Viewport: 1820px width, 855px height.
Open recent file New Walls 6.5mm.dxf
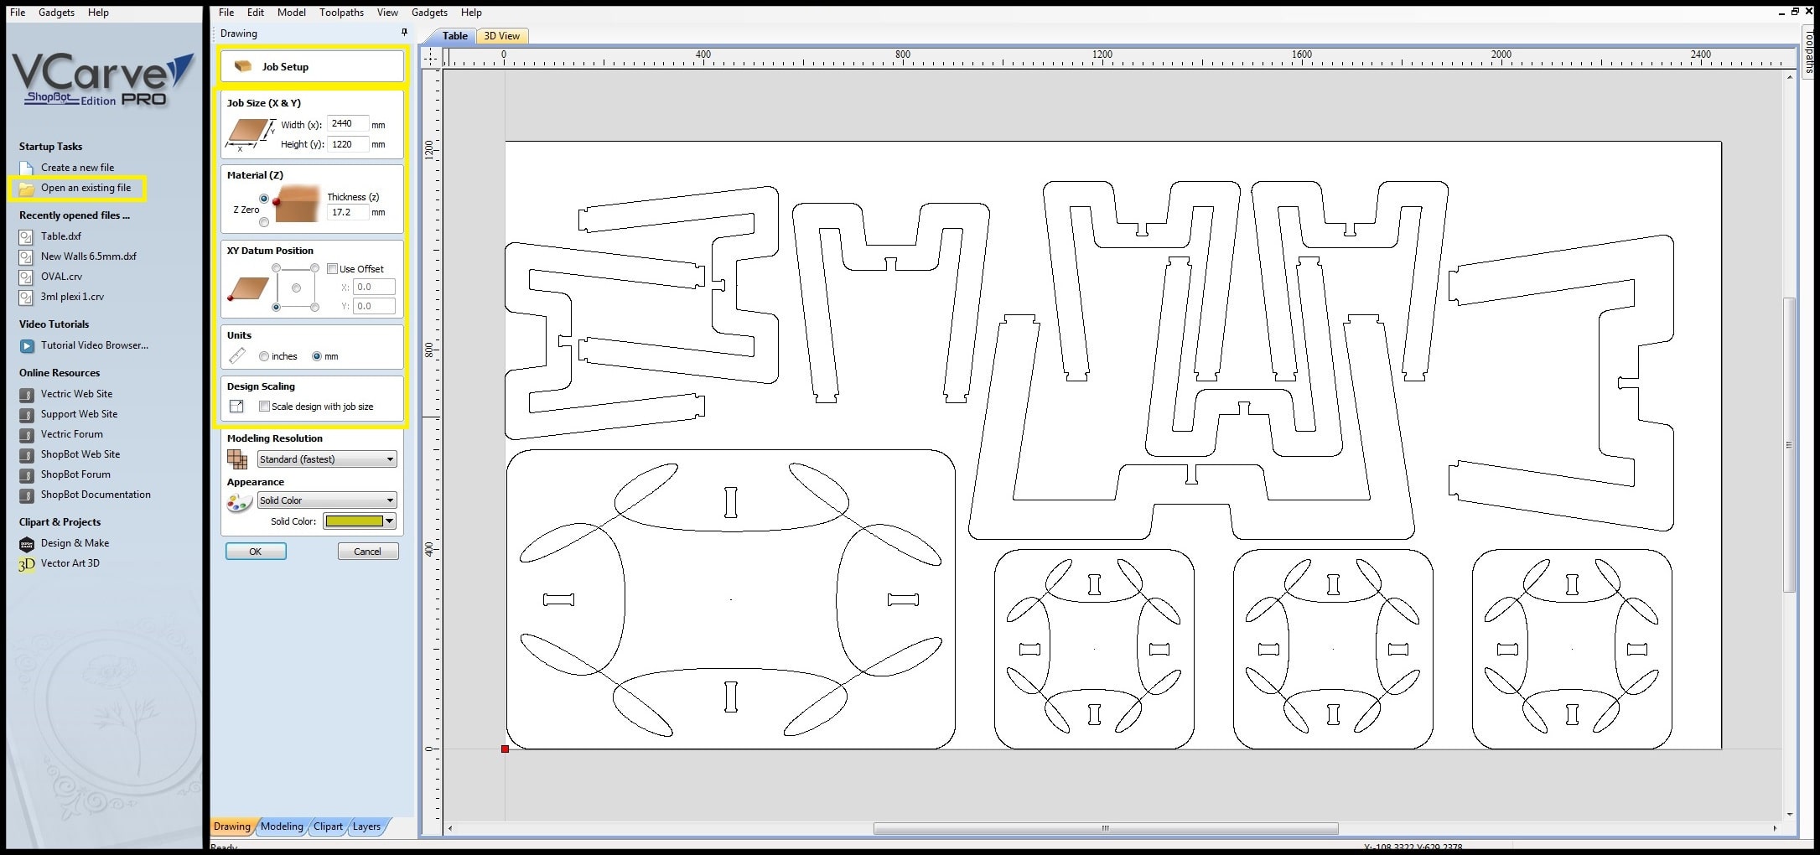pyautogui.click(x=88, y=256)
